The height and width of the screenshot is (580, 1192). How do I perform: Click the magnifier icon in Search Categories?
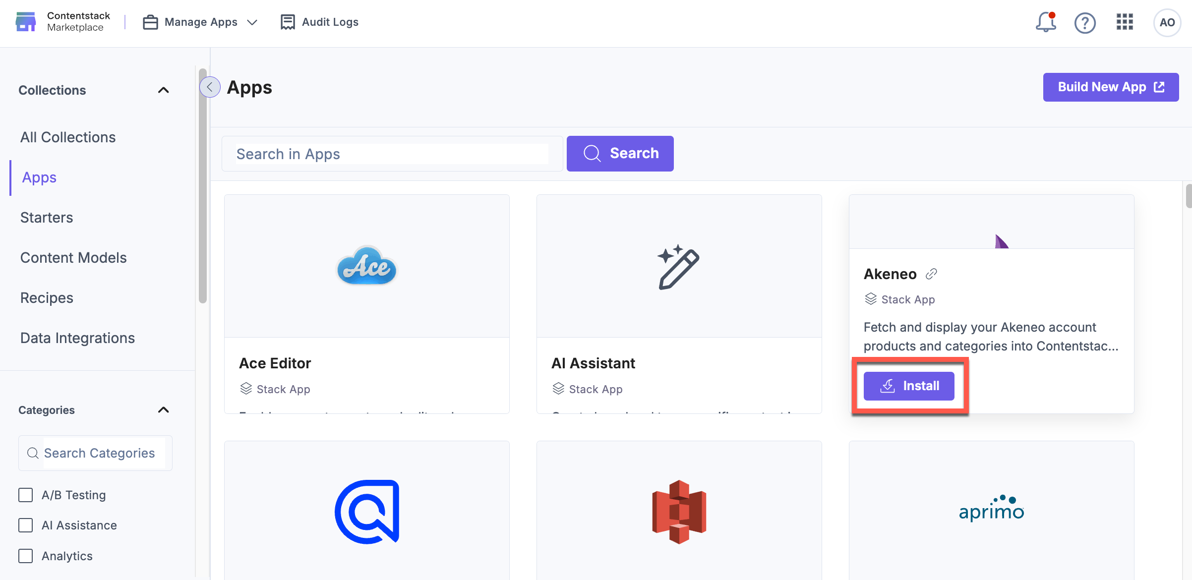(x=33, y=453)
